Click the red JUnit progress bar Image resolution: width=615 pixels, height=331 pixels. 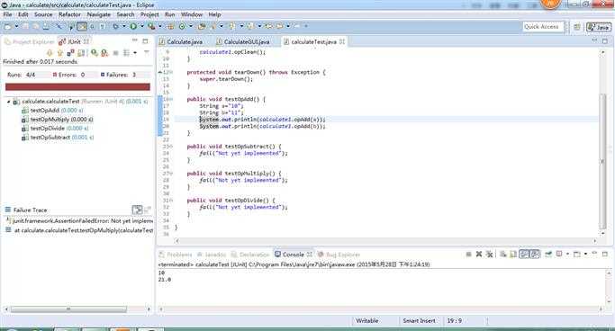(x=77, y=87)
